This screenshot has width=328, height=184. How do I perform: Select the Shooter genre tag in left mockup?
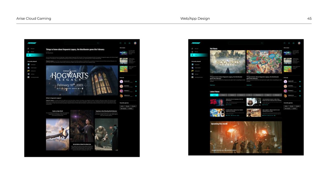coord(128,106)
